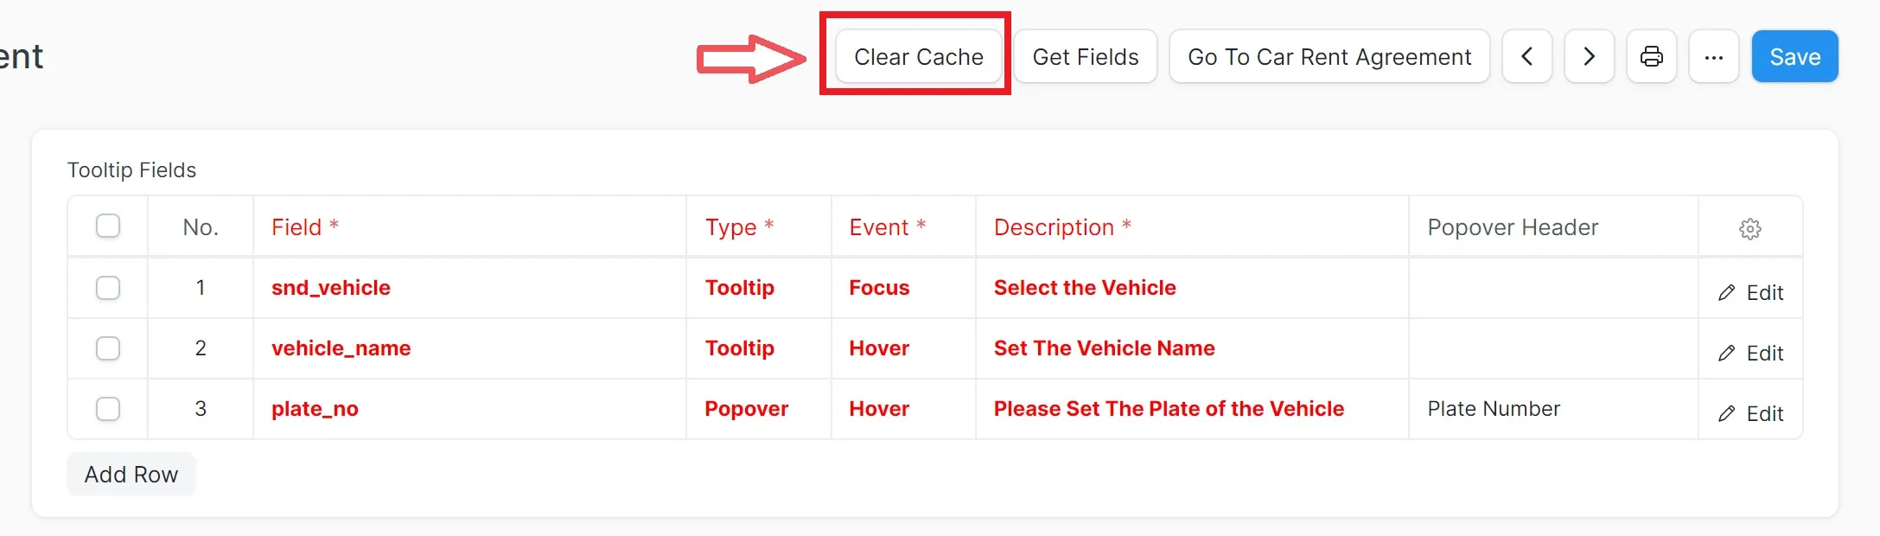Image resolution: width=1880 pixels, height=536 pixels.
Task: Click the print icon button
Action: tap(1651, 57)
